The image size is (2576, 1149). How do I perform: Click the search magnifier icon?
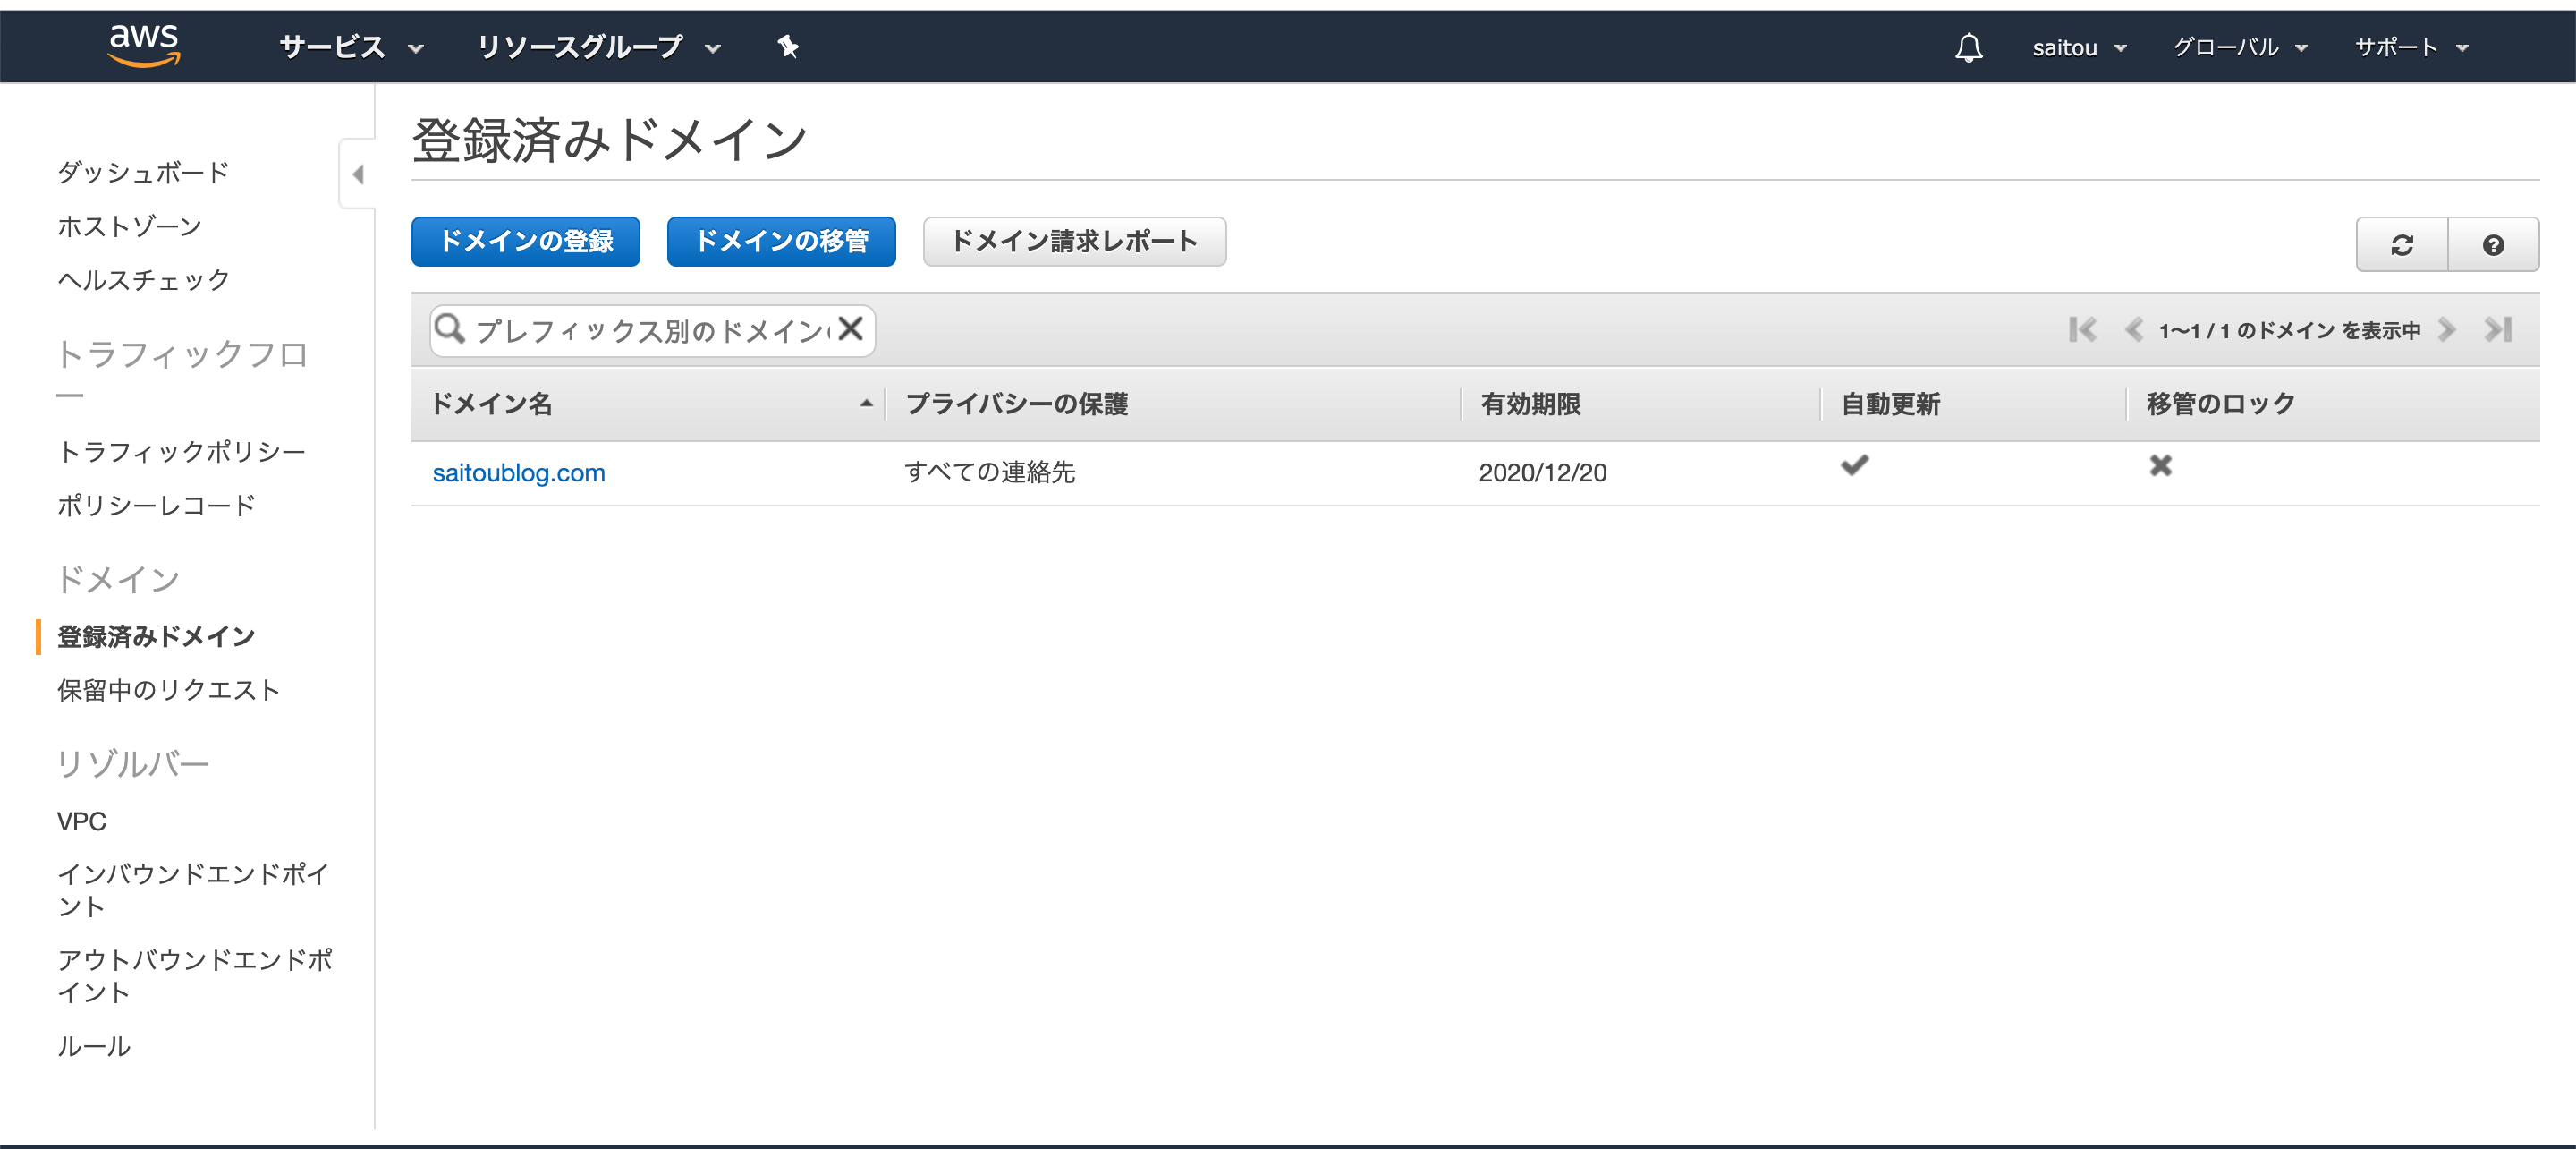[449, 329]
